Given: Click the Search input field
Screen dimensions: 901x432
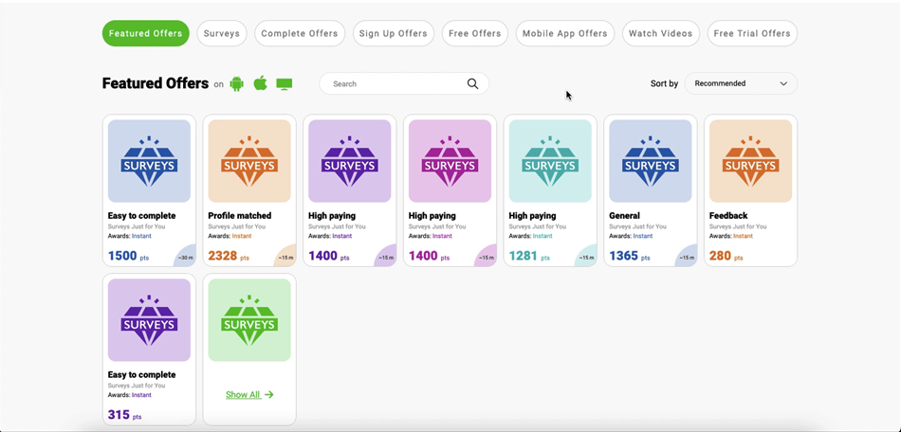Looking at the screenshot, I should [404, 83].
